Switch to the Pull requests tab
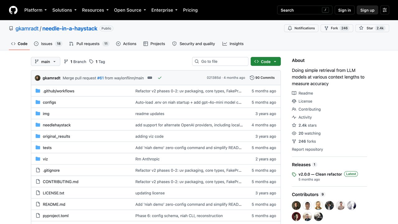Viewport: 398px width, 224px height. (x=89, y=44)
